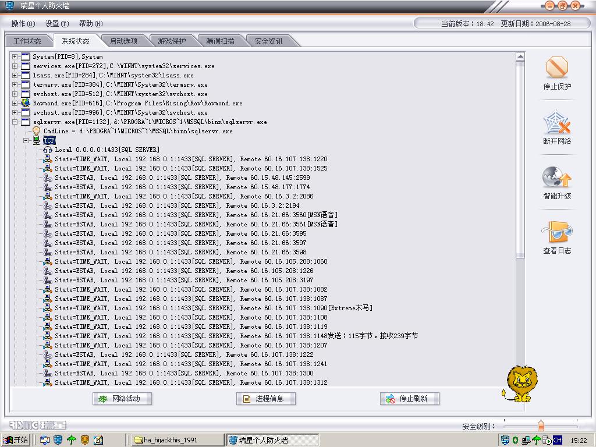Click the 进程信息 button
596x447 pixels.
[x=265, y=398]
